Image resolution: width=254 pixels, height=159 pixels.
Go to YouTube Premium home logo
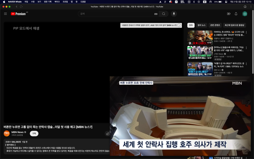point(18,14)
